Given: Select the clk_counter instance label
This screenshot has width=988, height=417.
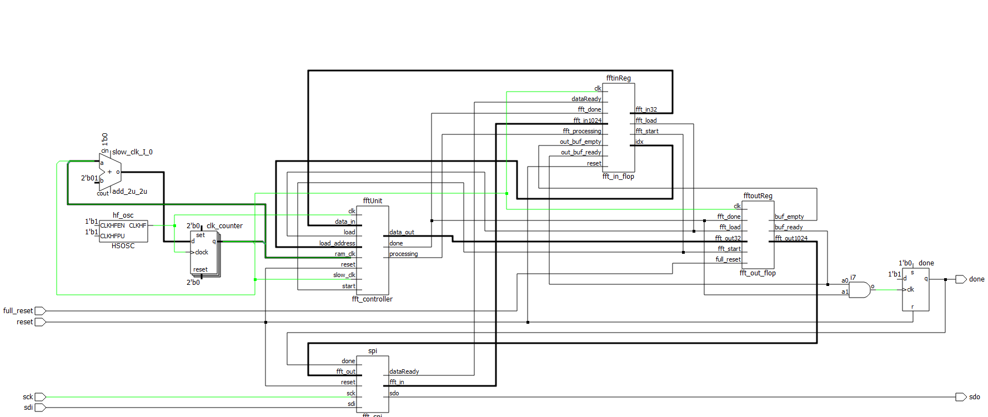Looking at the screenshot, I should (224, 226).
